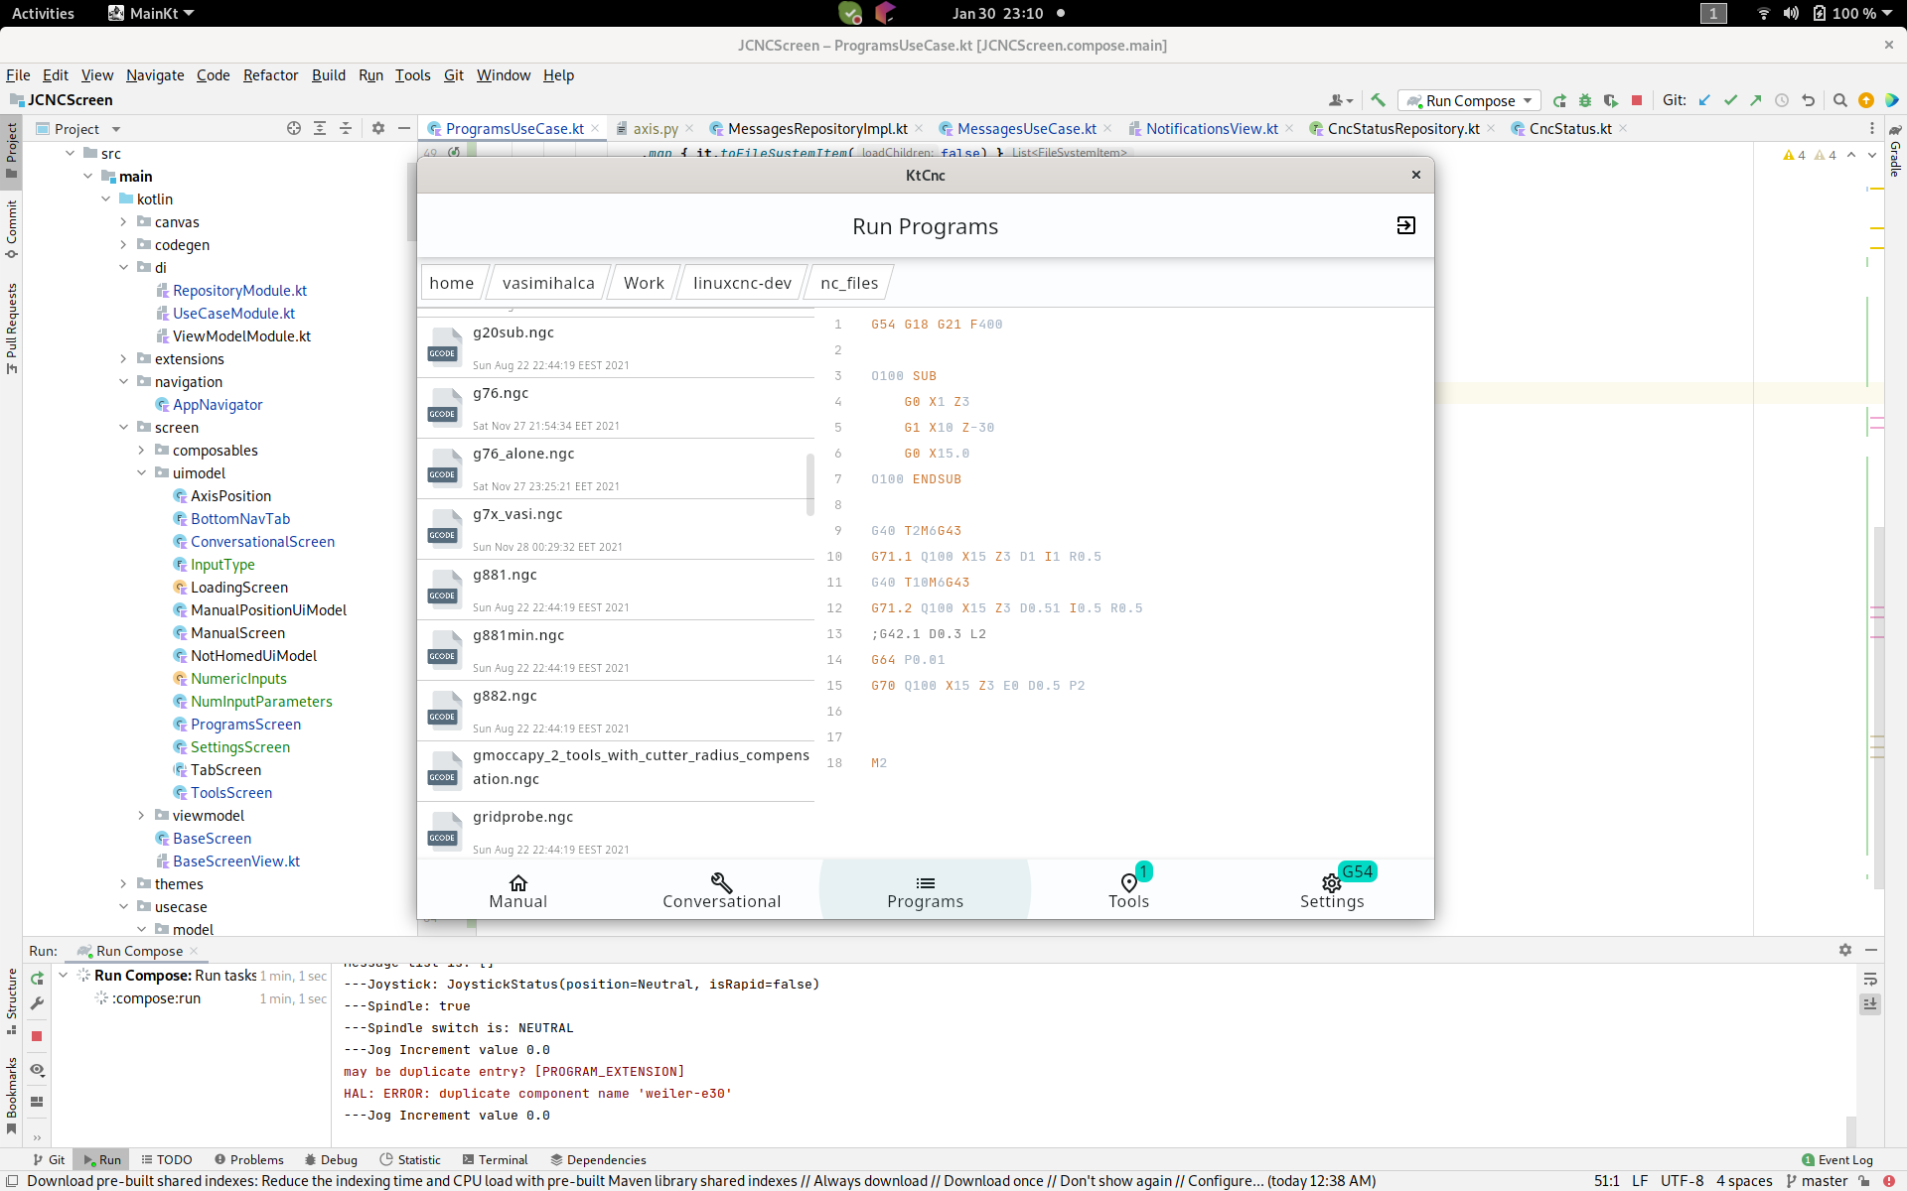Expand the viewmodel folder

141,815
